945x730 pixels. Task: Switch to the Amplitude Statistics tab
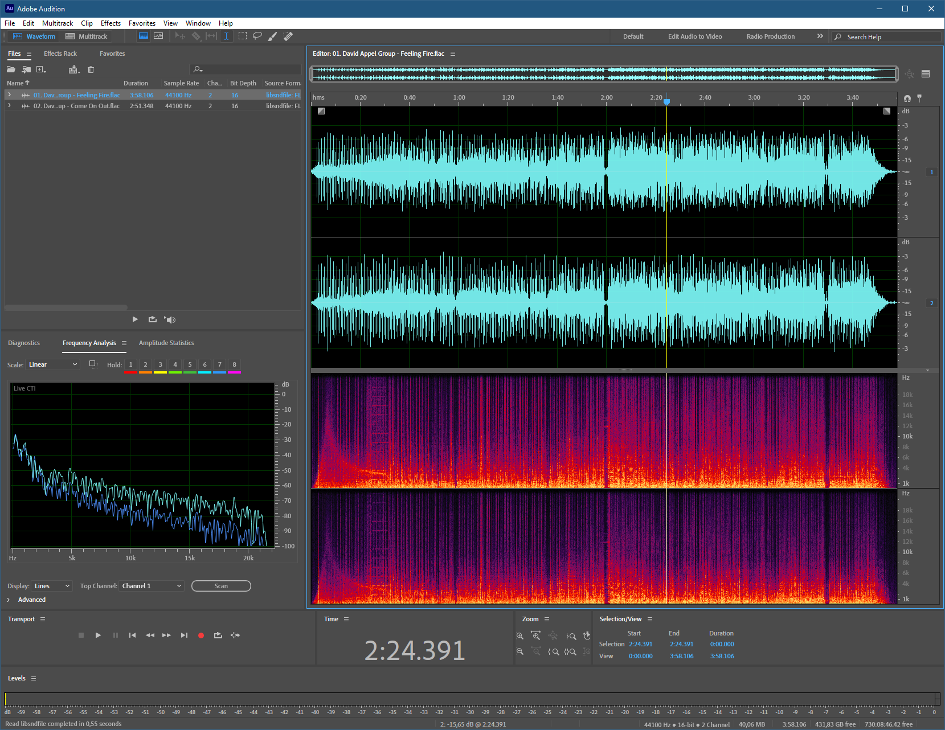166,343
